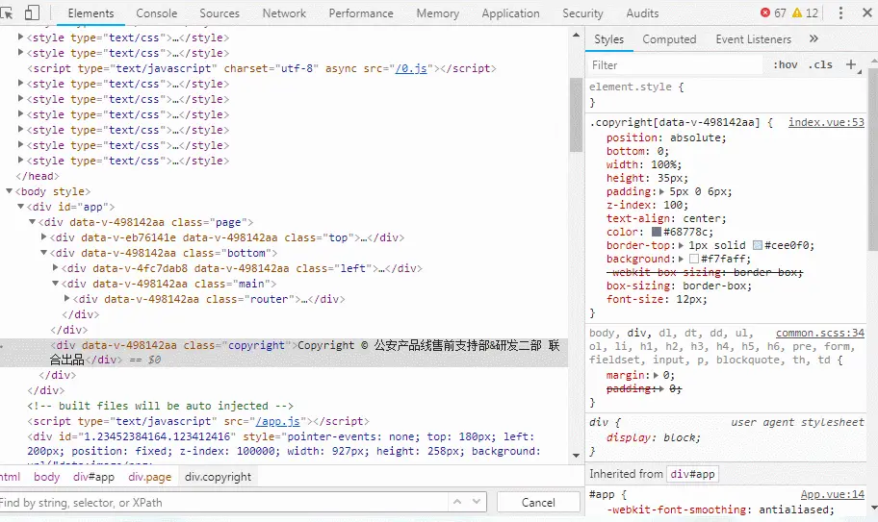Activate the inspect element picker icon
This screenshot has height=522, width=878.
point(6,12)
